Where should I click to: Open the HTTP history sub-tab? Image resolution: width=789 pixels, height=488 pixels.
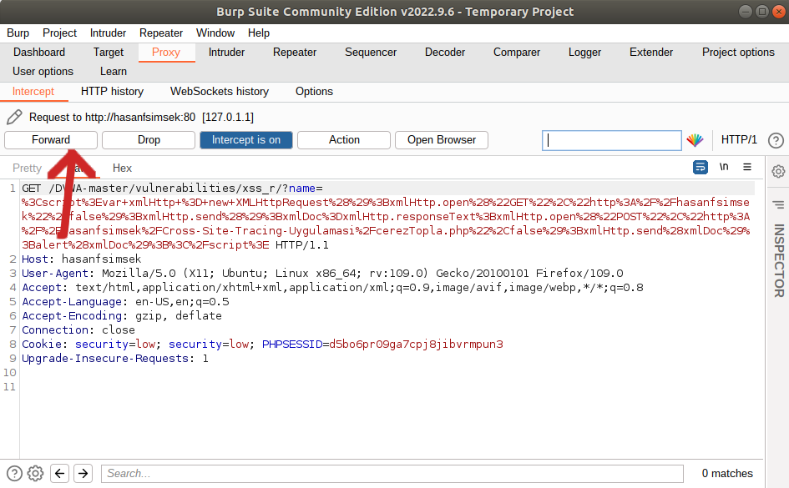[112, 92]
